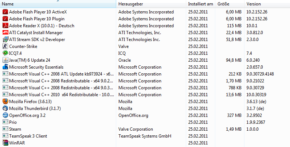This screenshot has width=290, height=147.
Task: Click version 9.0.30729.4148 cell
Action: pos(260,74)
